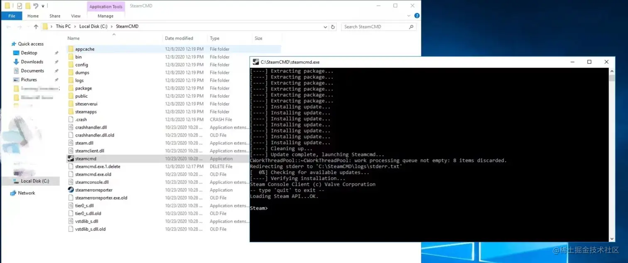Open Downloads in Quick access
Screen dimensions: 628x263
point(32,62)
